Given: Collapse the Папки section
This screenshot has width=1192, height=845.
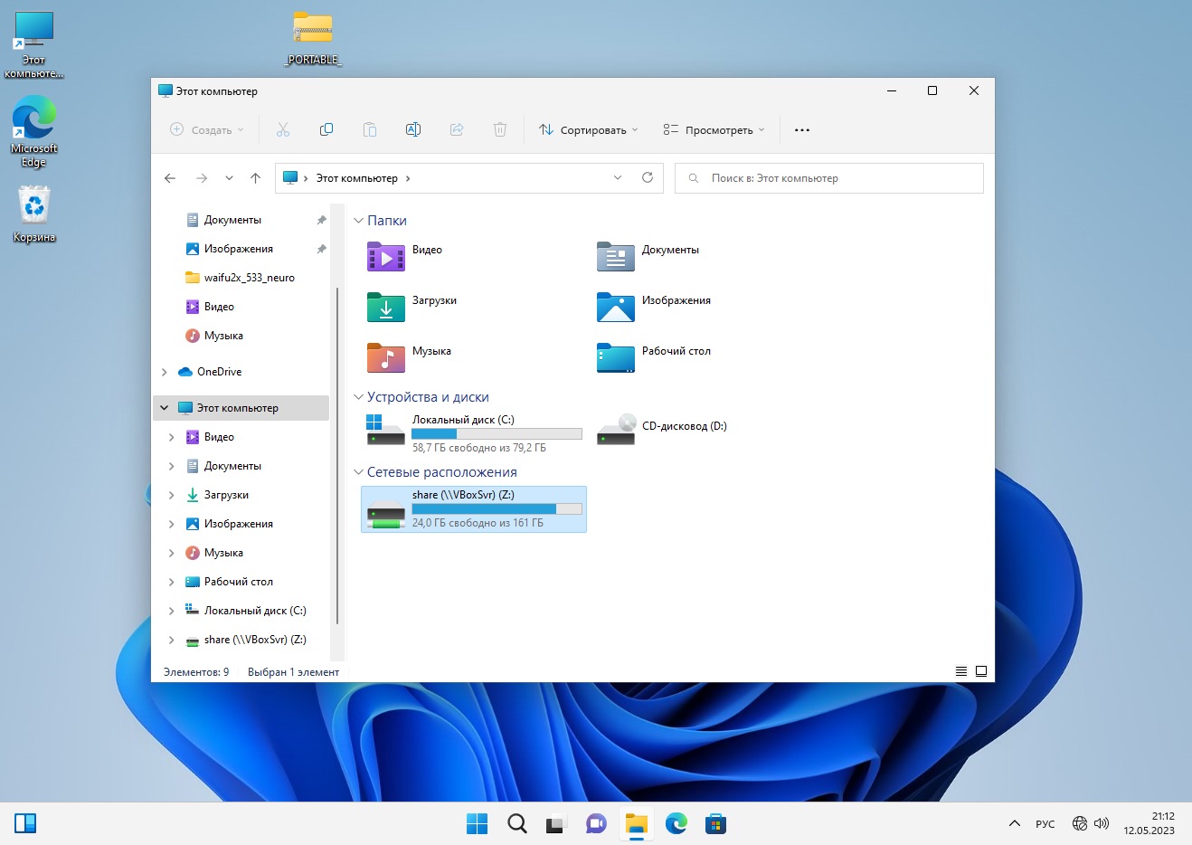Looking at the screenshot, I should click(x=358, y=221).
